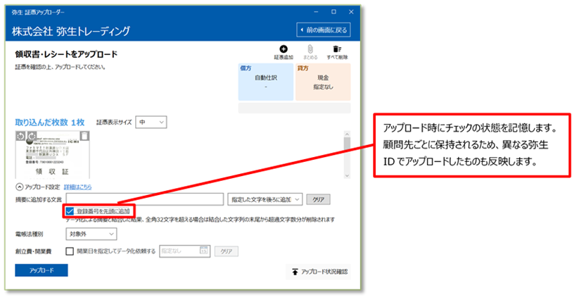This screenshot has width=572, height=300.
Task: Collapse the アップロード設定 section
Action: click(x=19, y=187)
